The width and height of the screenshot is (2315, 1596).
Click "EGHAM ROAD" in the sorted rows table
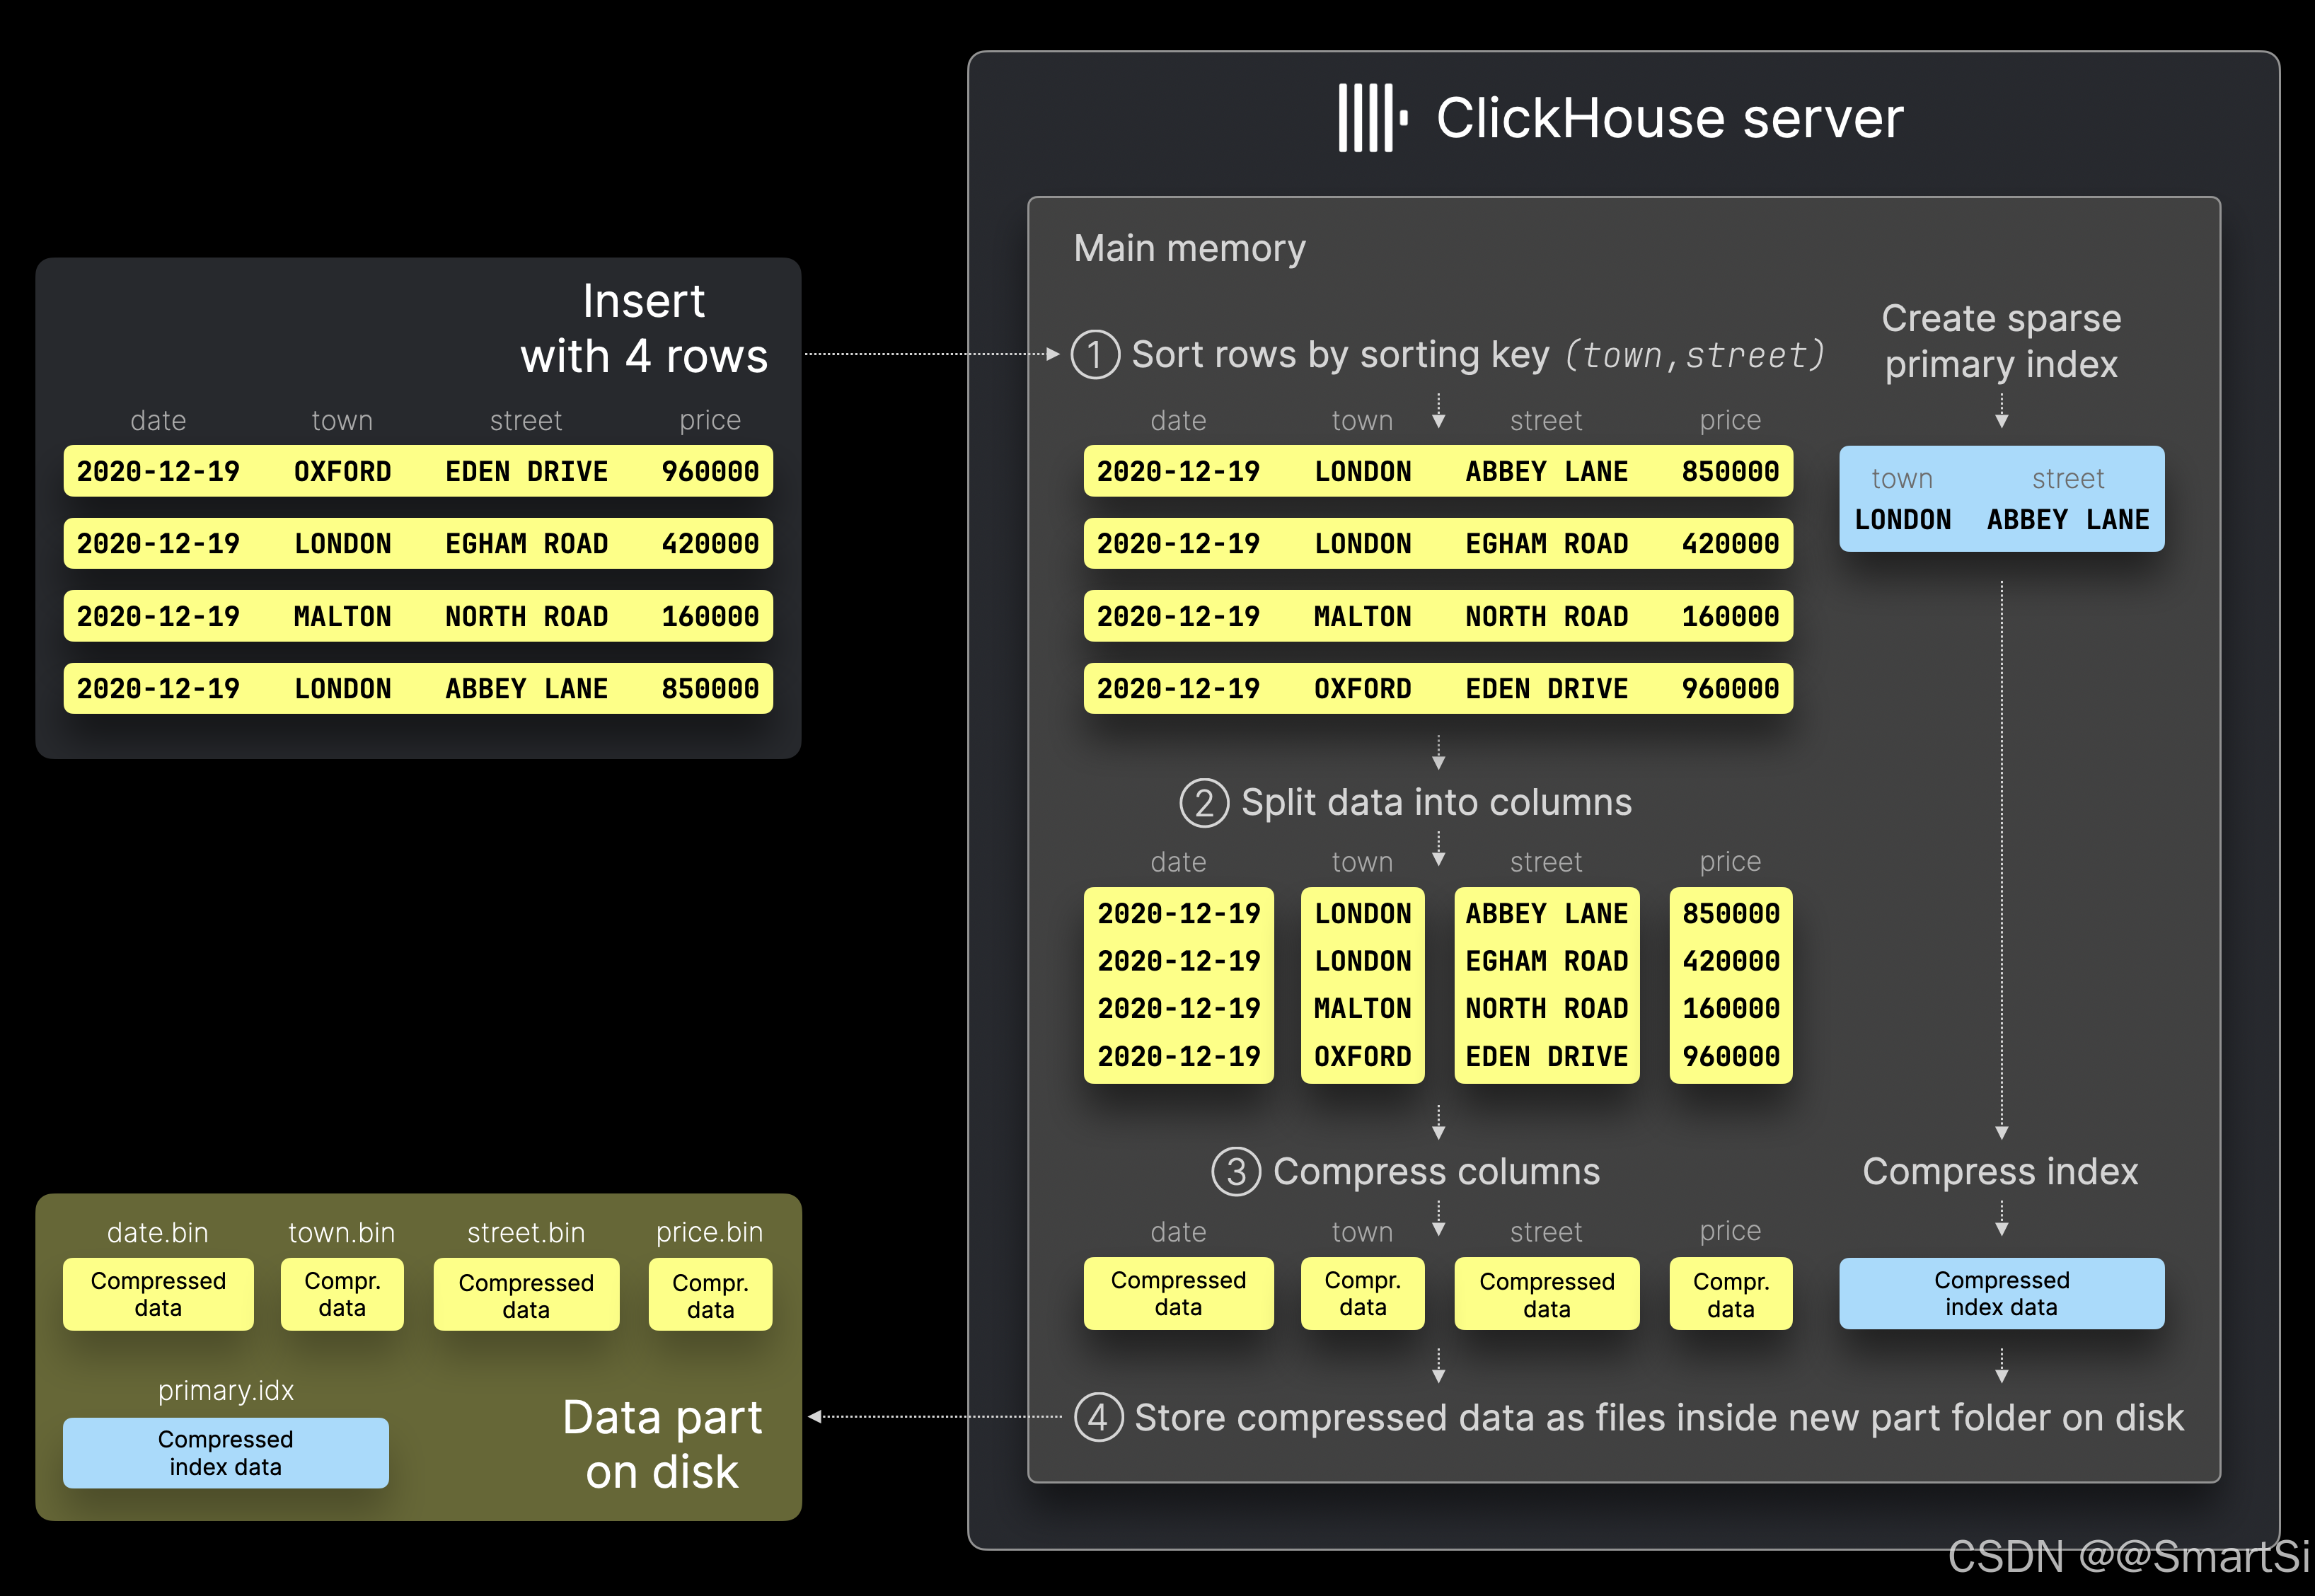pos(1546,543)
